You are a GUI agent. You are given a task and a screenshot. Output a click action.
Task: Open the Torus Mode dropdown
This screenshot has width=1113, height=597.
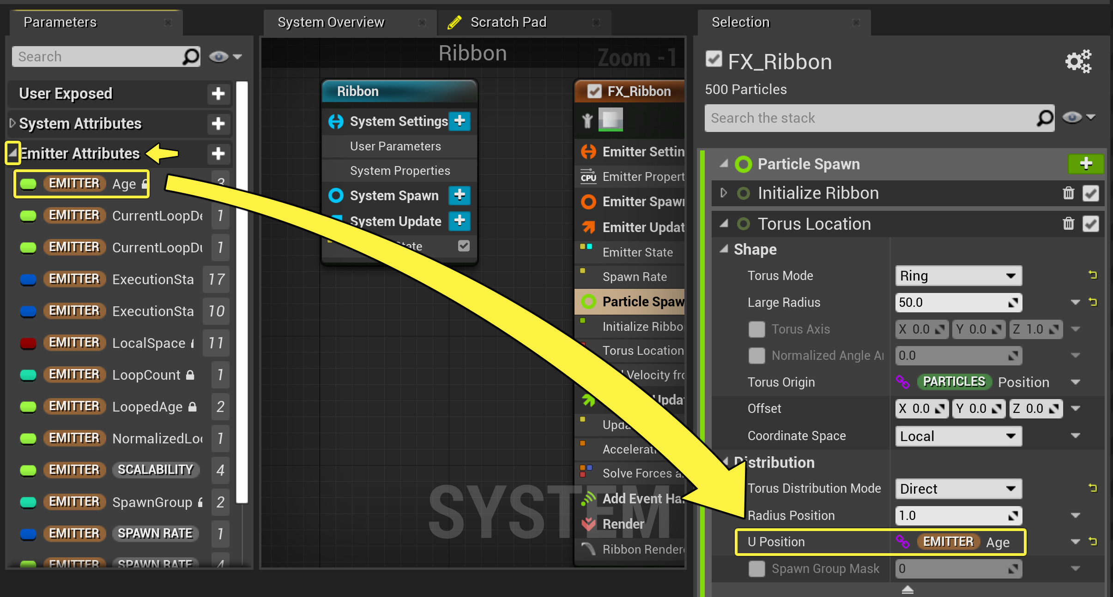tap(958, 276)
